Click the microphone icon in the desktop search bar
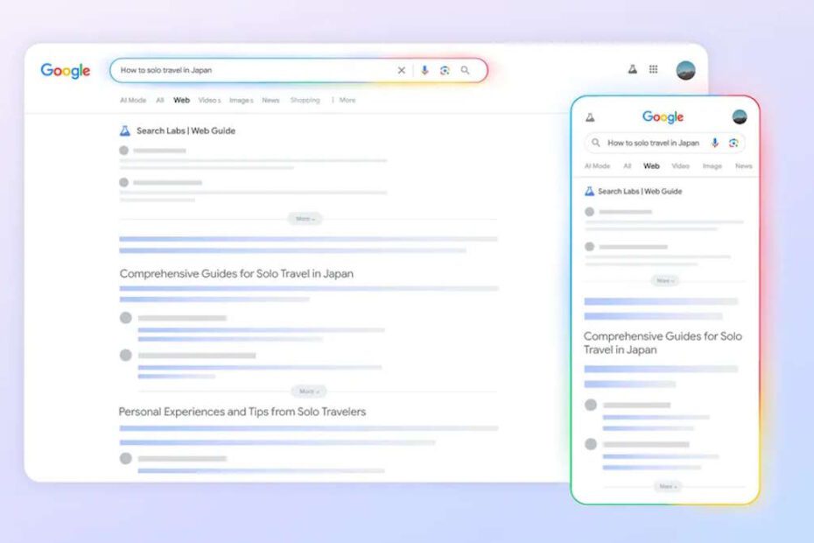This screenshot has width=814, height=543. (x=425, y=70)
